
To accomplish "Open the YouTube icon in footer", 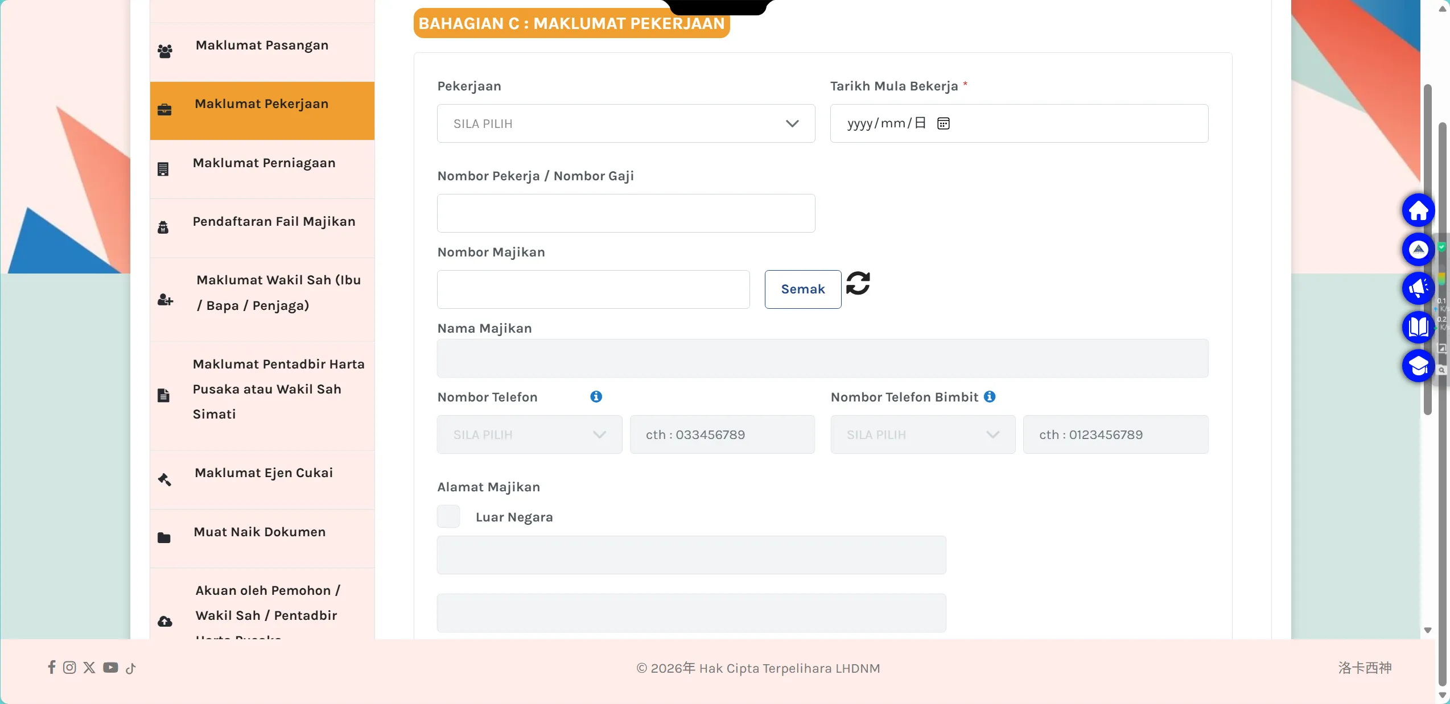I will (x=110, y=668).
